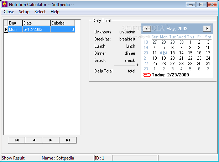This screenshot has height=162, width=219.
Task: Pick May 13 in the calendar
Action: coord(172,53)
